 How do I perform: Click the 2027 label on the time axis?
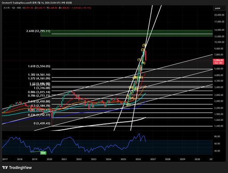pyautogui.click(x=153, y=159)
